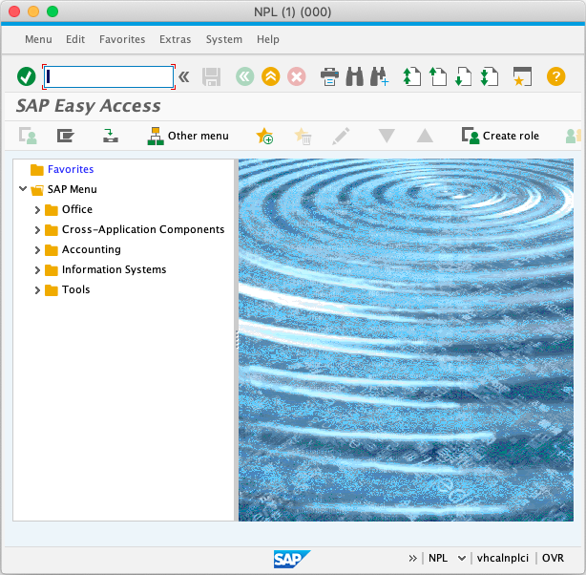The width and height of the screenshot is (586, 575).
Task: Select the Tools tree item label
Action: point(75,289)
